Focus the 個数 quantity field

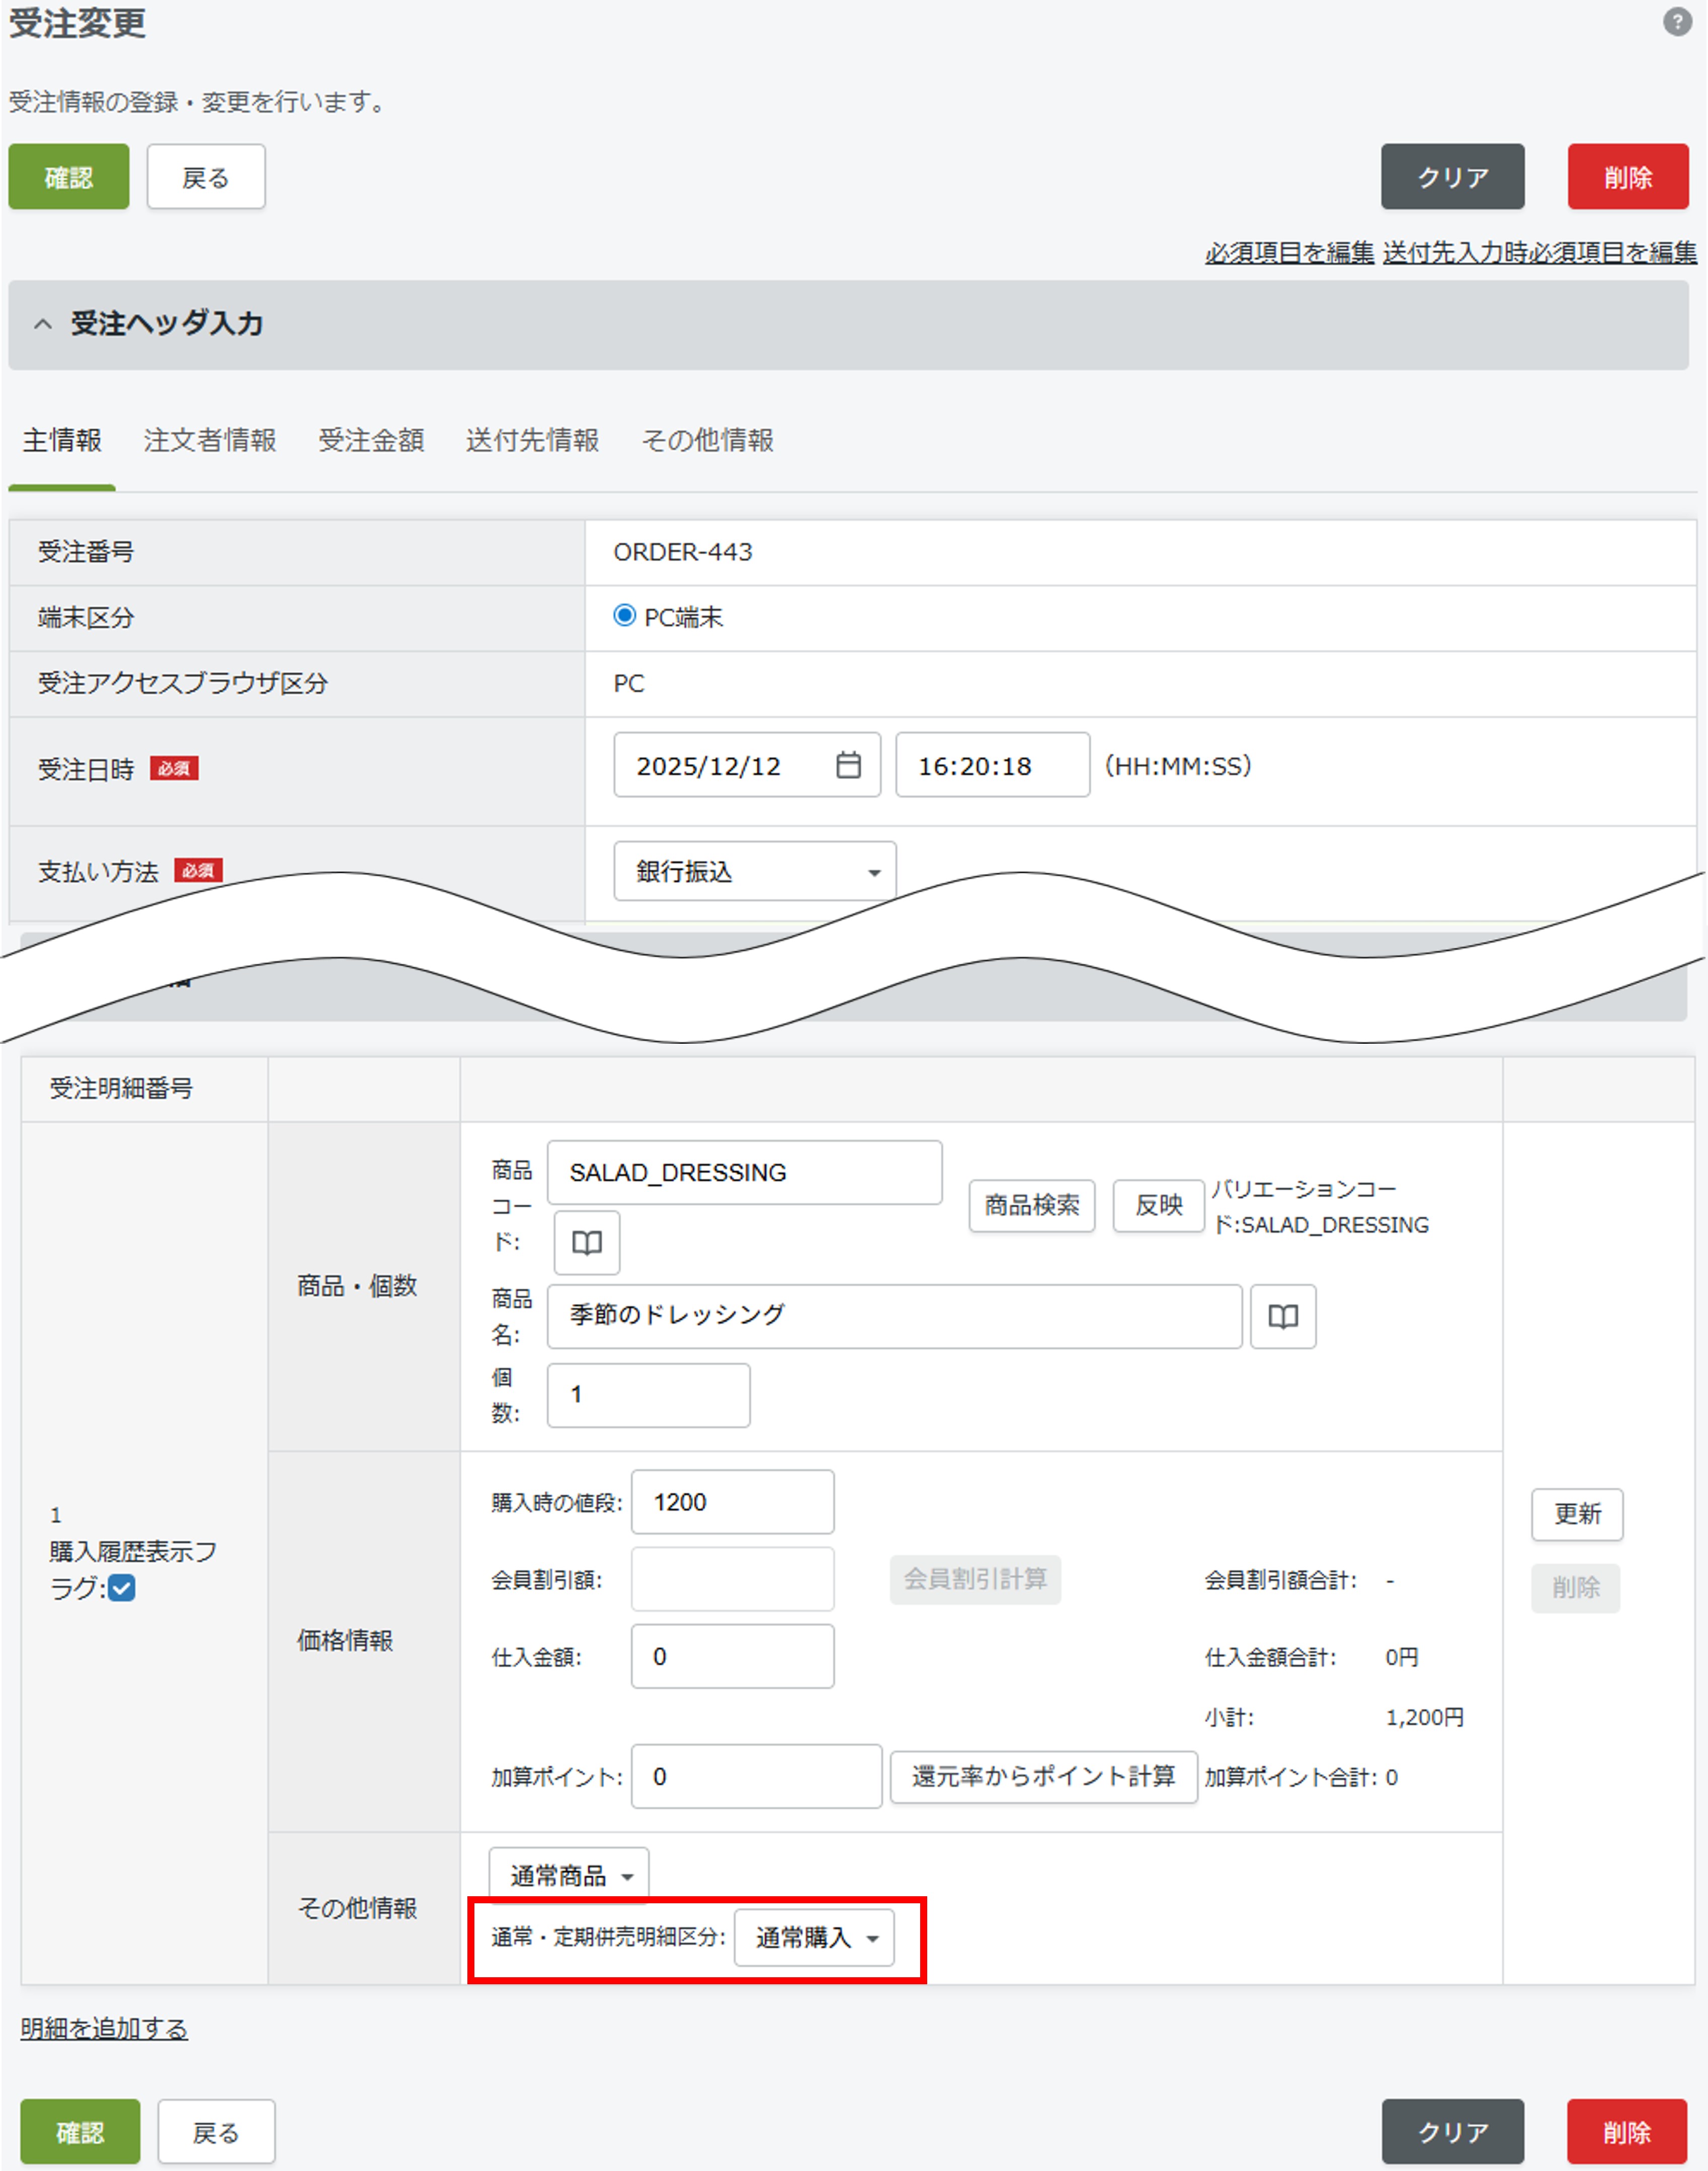point(649,1395)
